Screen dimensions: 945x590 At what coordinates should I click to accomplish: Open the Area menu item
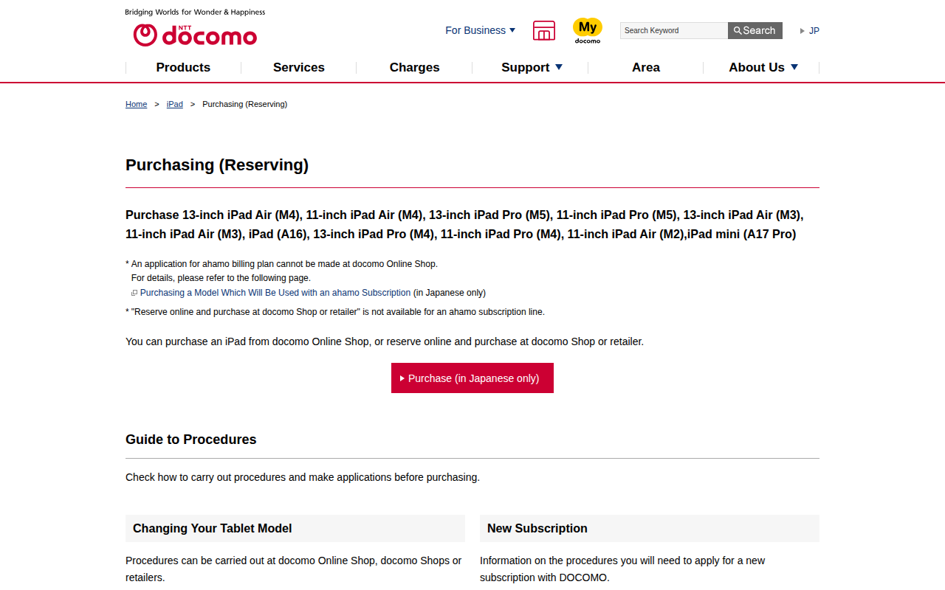646,67
